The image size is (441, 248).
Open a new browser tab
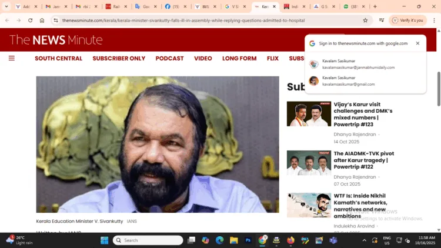[375, 6]
